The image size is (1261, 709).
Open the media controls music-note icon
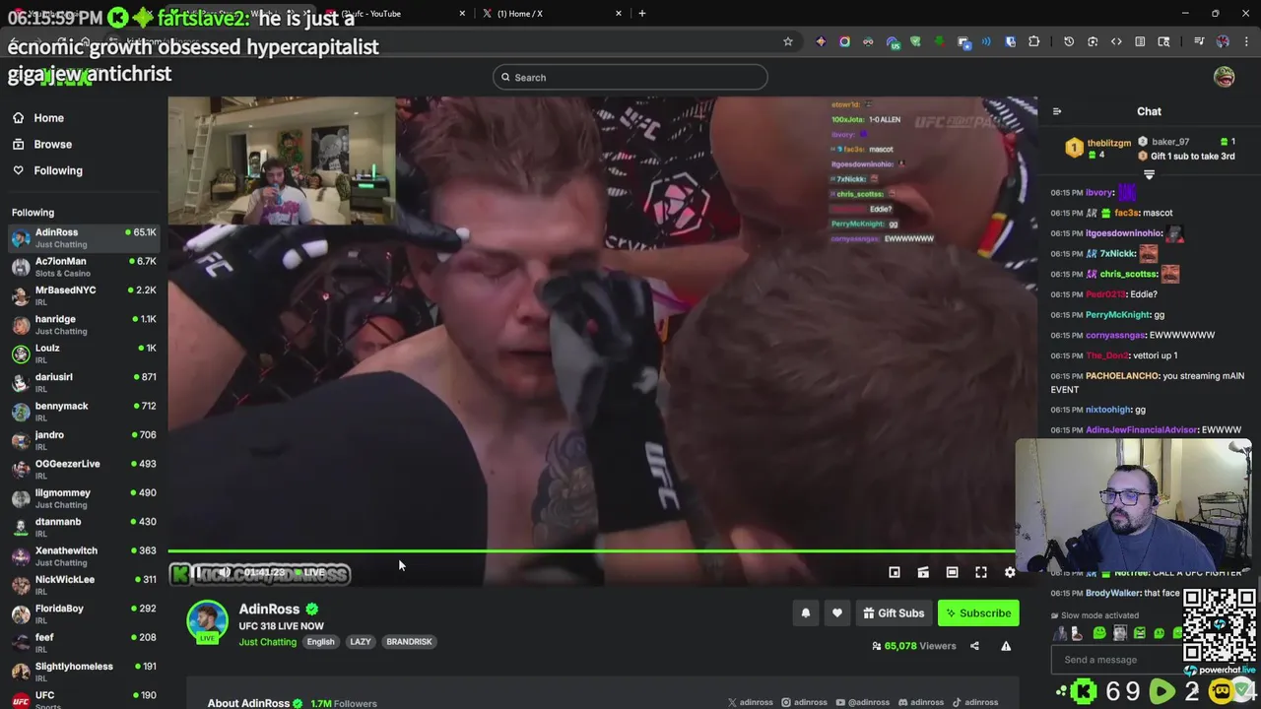click(1199, 41)
